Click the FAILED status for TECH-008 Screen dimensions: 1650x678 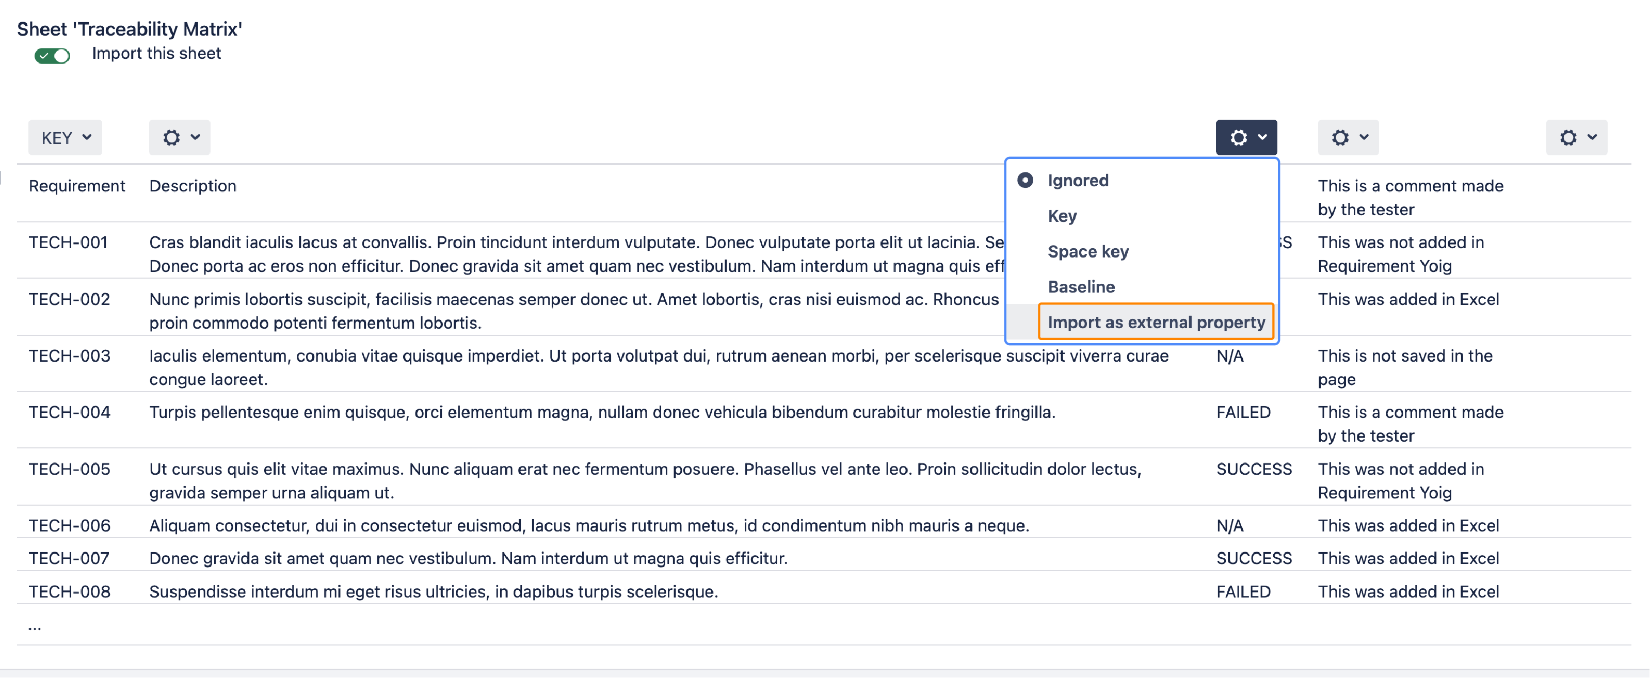1243,591
